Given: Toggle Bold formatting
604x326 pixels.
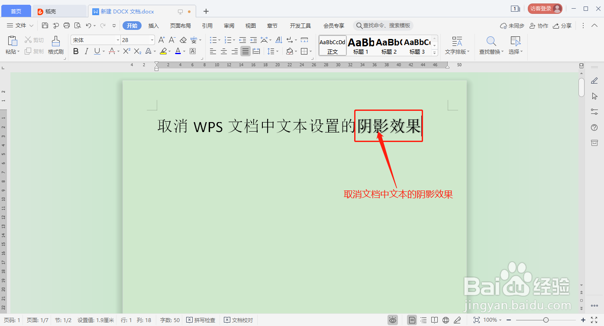Looking at the screenshot, I should pyautogui.click(x=76, y=52).
